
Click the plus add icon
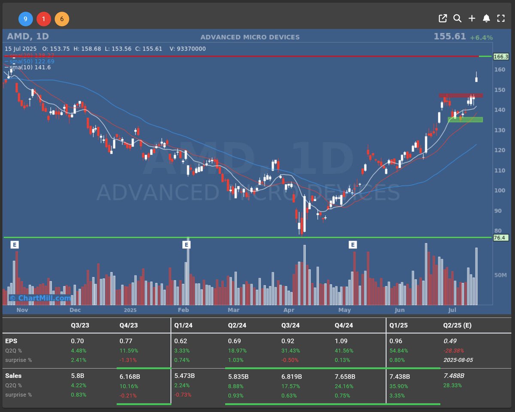472,18
